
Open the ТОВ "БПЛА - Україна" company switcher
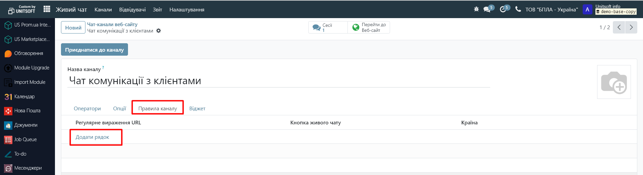tap(551, 9)
